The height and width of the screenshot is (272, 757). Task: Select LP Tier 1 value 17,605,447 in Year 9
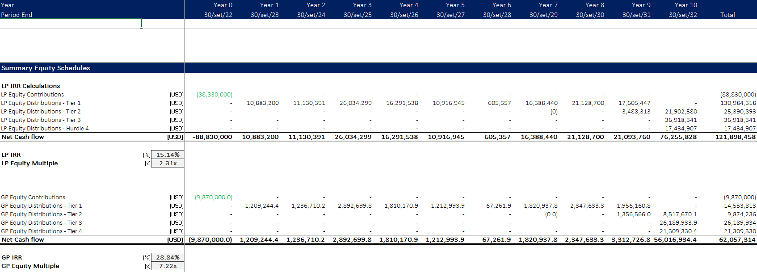coord(635,103)
